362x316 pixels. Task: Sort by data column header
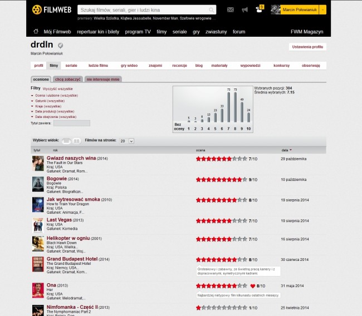tap(286, 150)
